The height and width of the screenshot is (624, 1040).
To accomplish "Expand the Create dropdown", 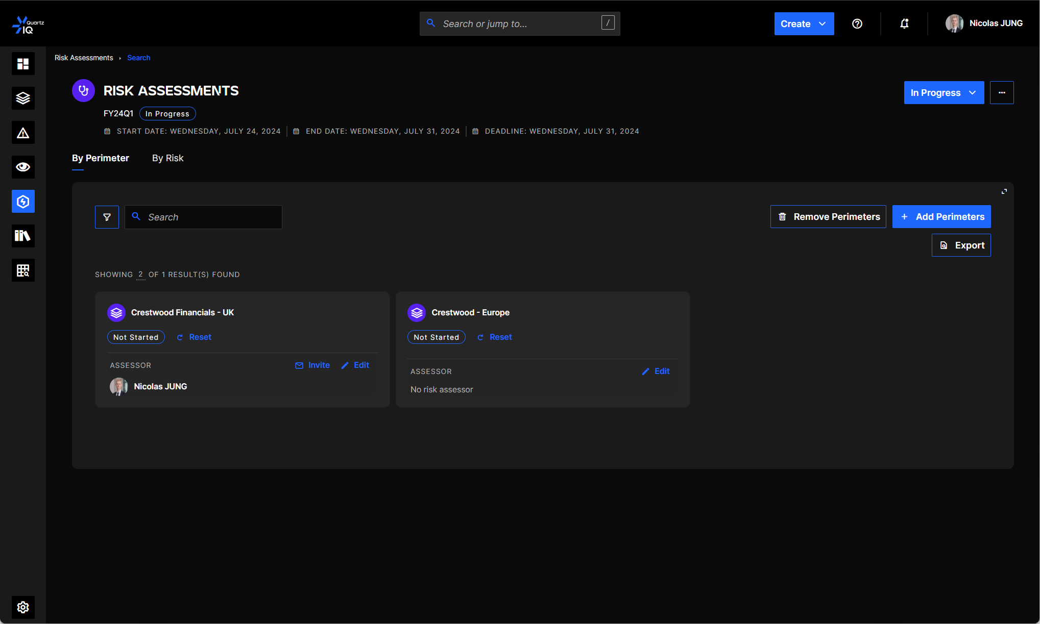I will pos(804,23).
